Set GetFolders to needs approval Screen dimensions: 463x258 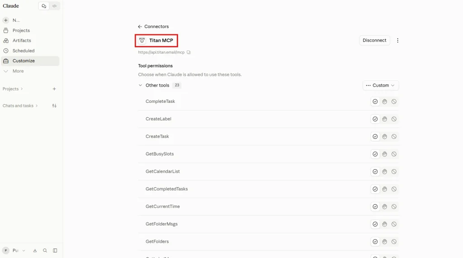[384, 242]
